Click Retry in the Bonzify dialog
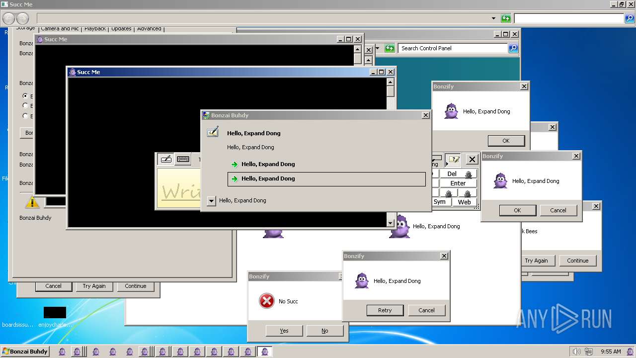636x358 pixels. (385, 310)
